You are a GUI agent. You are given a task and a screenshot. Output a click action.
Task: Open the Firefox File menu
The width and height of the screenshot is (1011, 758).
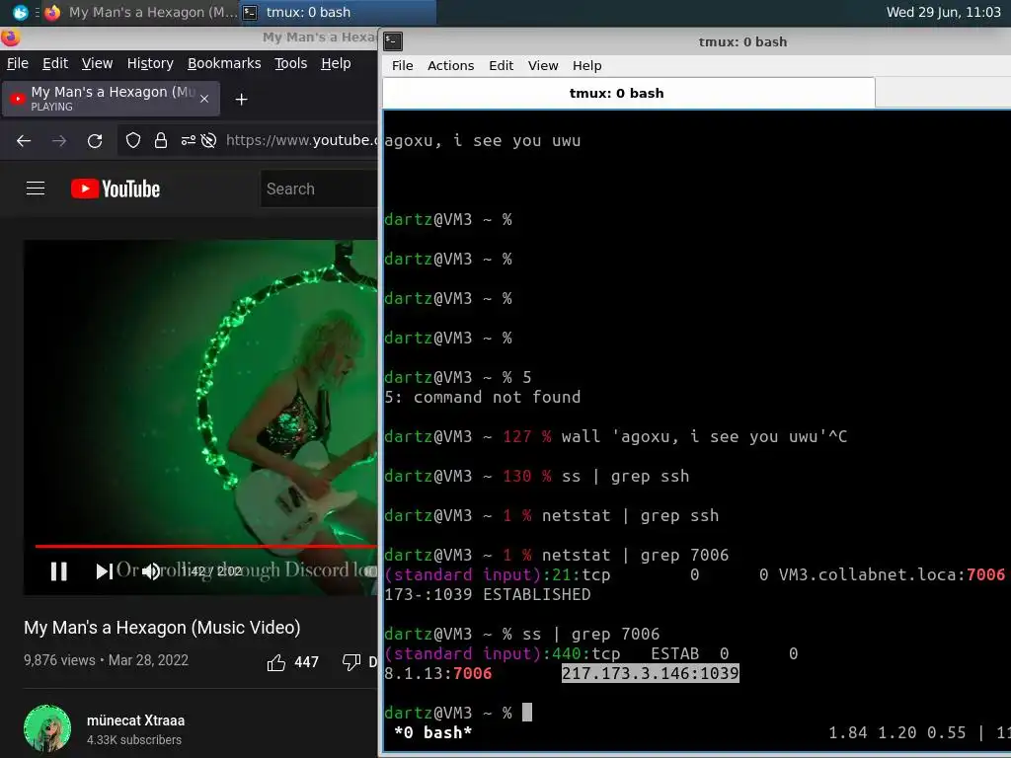click(18, 63)
